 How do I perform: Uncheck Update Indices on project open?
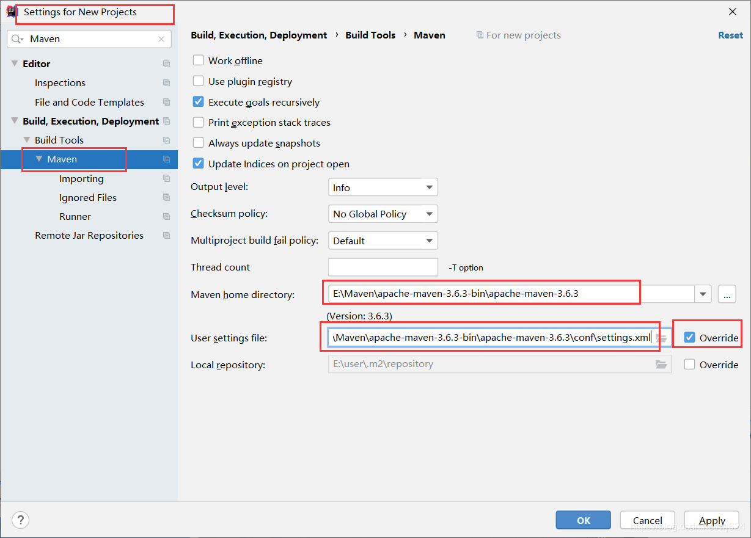[198, 164]
